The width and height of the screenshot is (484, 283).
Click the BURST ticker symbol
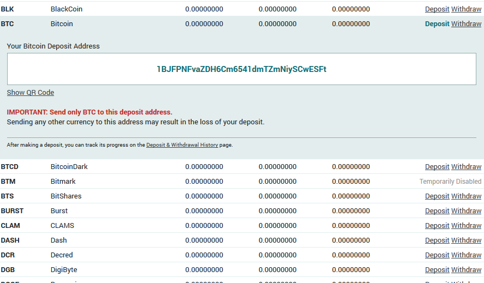click(12, 211)
